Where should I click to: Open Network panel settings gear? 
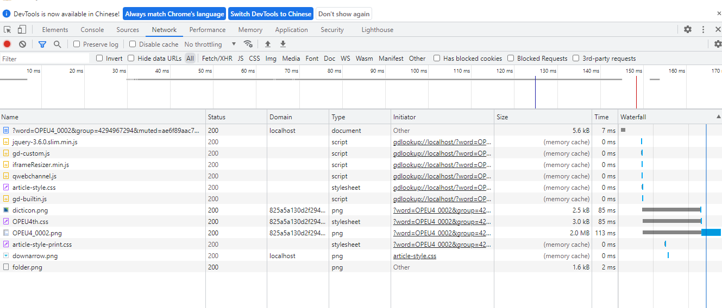(718, 44)
